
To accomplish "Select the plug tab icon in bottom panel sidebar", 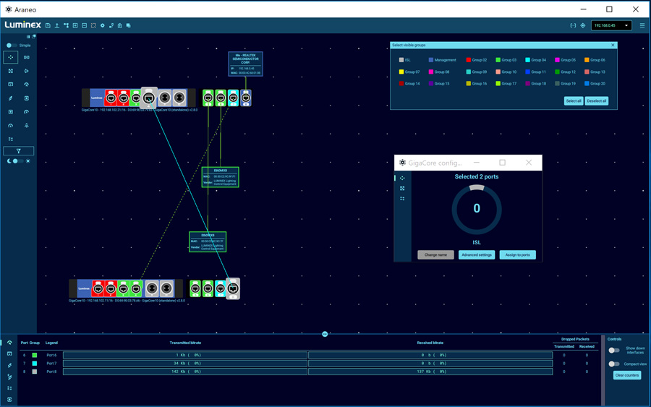I will click(9, 366).
